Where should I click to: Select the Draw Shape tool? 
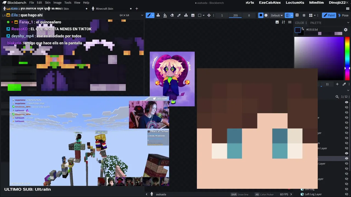point(186,15)
